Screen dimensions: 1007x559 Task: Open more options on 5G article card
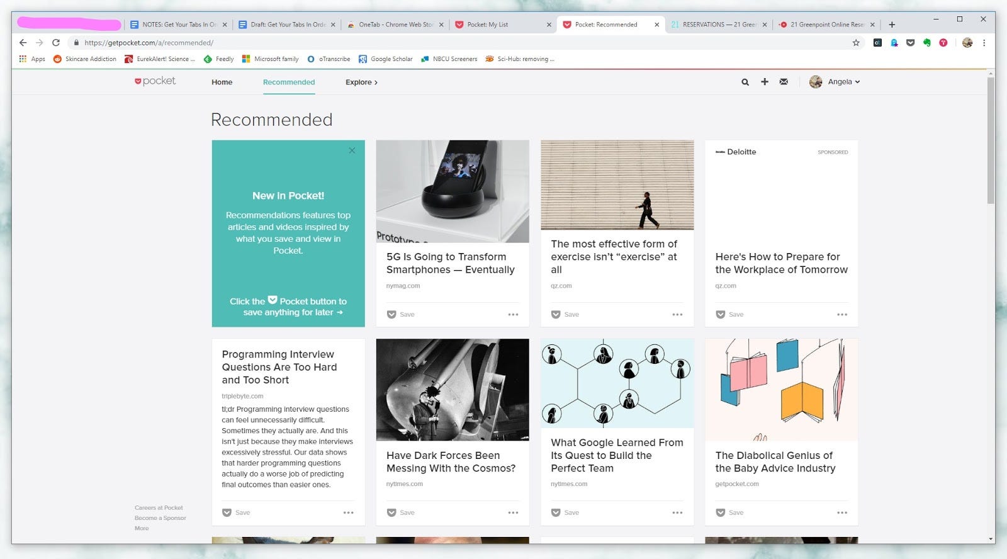513,314
